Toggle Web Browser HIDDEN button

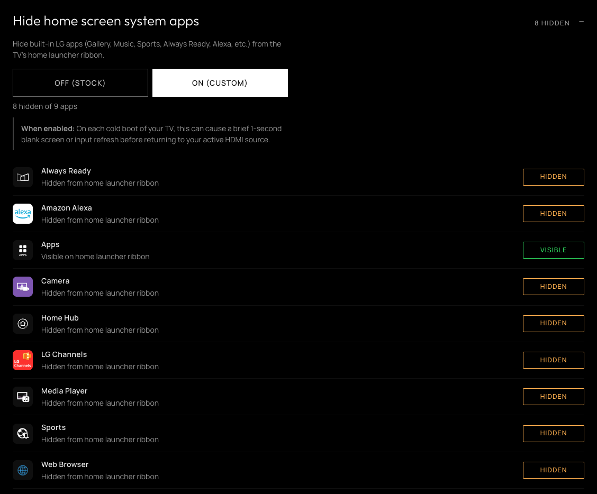(553, 470)
